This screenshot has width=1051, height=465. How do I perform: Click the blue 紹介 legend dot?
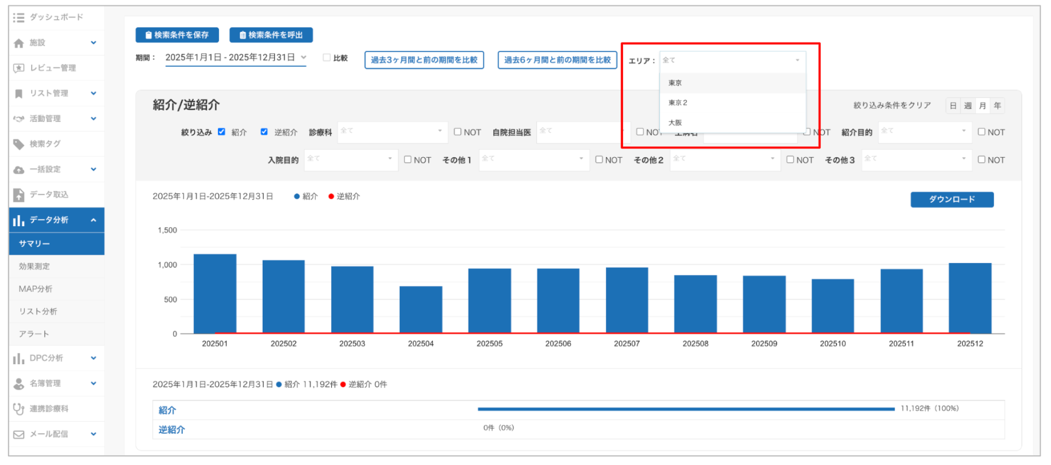(297, 197)
